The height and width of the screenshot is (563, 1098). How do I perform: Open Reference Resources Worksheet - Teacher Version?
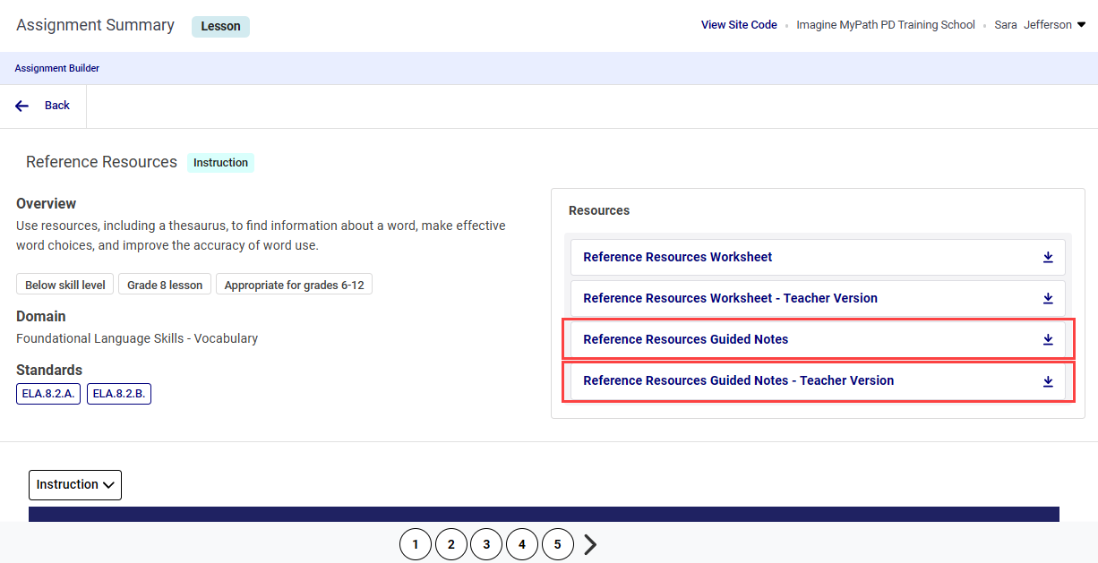tap(730, 298)
